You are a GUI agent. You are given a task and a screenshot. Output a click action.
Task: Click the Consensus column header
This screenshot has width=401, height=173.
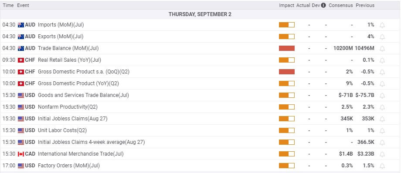341,5
